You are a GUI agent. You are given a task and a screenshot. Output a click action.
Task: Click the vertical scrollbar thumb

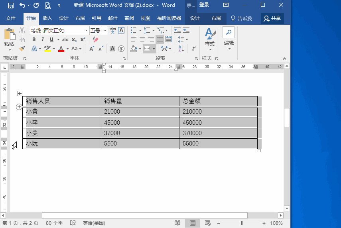pyautogui.click(x=287, y=117)
